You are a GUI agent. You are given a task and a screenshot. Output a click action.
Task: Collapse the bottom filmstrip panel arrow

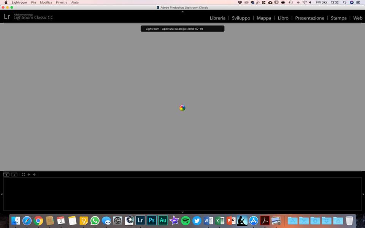[x=182, y=212]
